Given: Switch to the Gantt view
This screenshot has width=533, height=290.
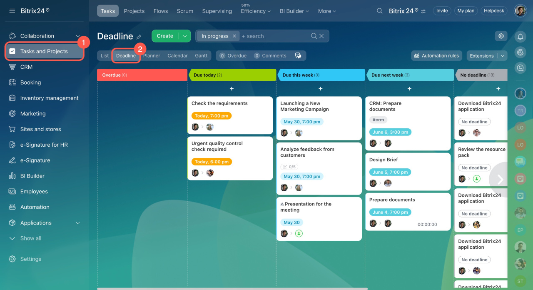Looking at the screenshot, I should pos(201,56).
